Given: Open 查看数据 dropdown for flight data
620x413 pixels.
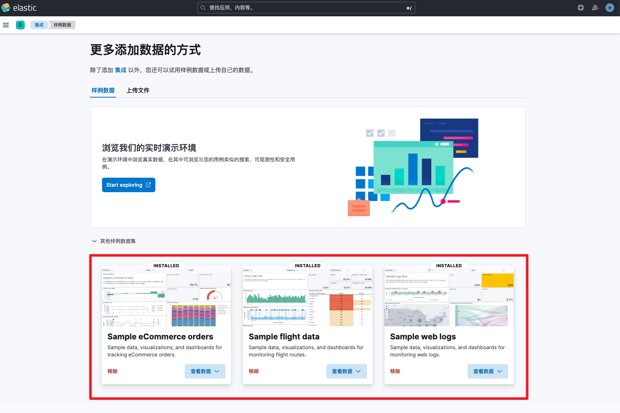Looking at the screenshot, I should click(346, 371).
